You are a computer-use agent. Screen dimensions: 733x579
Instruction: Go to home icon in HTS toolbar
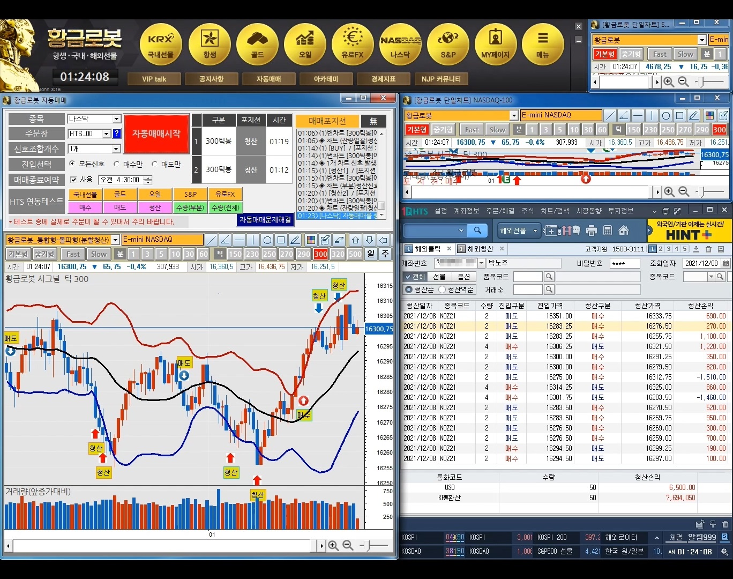[624, 231]
